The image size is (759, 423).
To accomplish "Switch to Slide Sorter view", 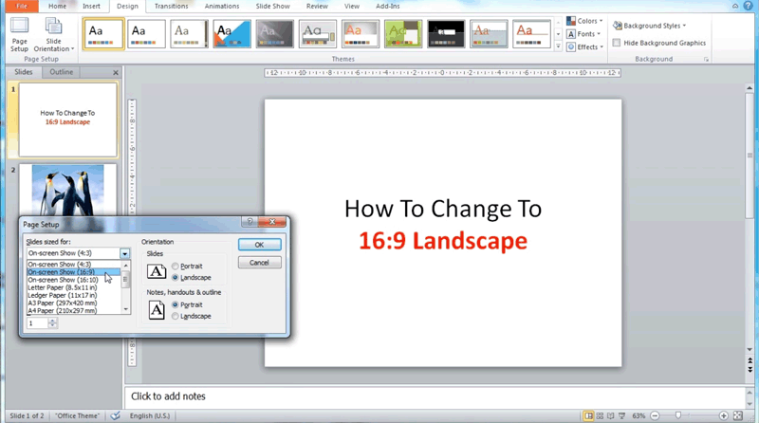I will coord(601,415).
